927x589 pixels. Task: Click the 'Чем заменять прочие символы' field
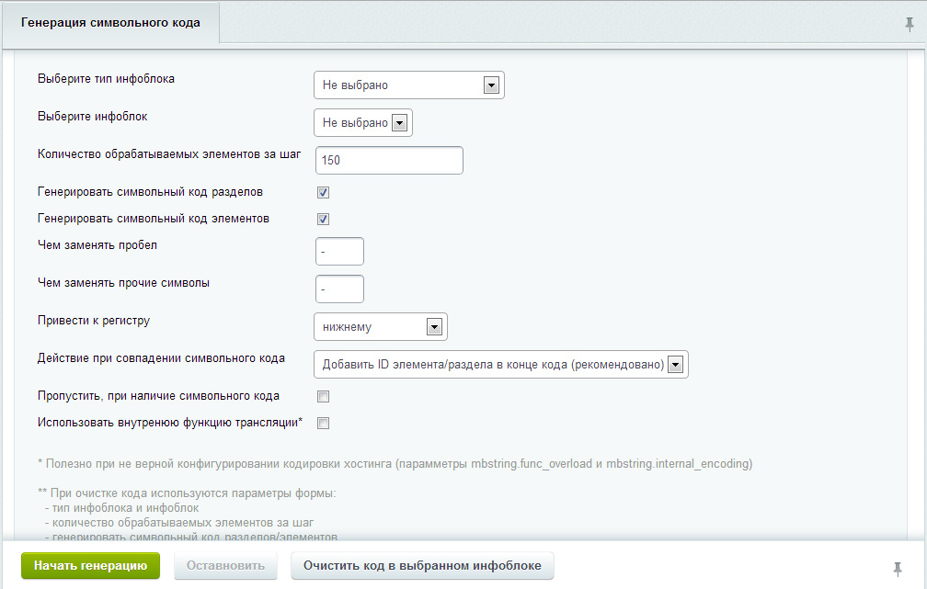point(339,289)
